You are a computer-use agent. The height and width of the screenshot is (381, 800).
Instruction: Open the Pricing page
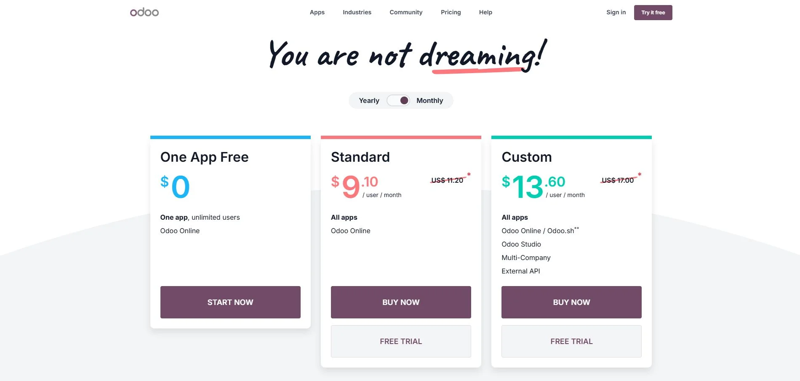[x=451, y=12]
